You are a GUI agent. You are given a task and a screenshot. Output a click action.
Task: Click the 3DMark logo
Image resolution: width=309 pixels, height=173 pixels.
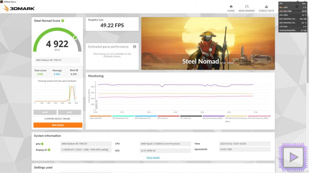tap(19, 8)
